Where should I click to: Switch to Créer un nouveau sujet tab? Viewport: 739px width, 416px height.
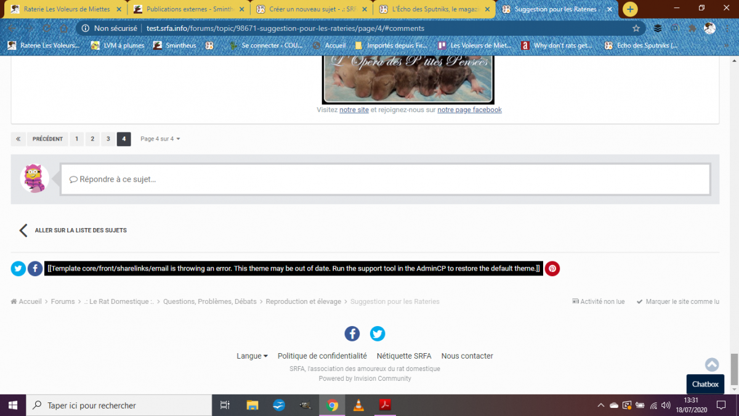click(312, 9)
